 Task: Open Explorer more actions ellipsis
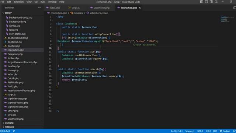[39, 8]
